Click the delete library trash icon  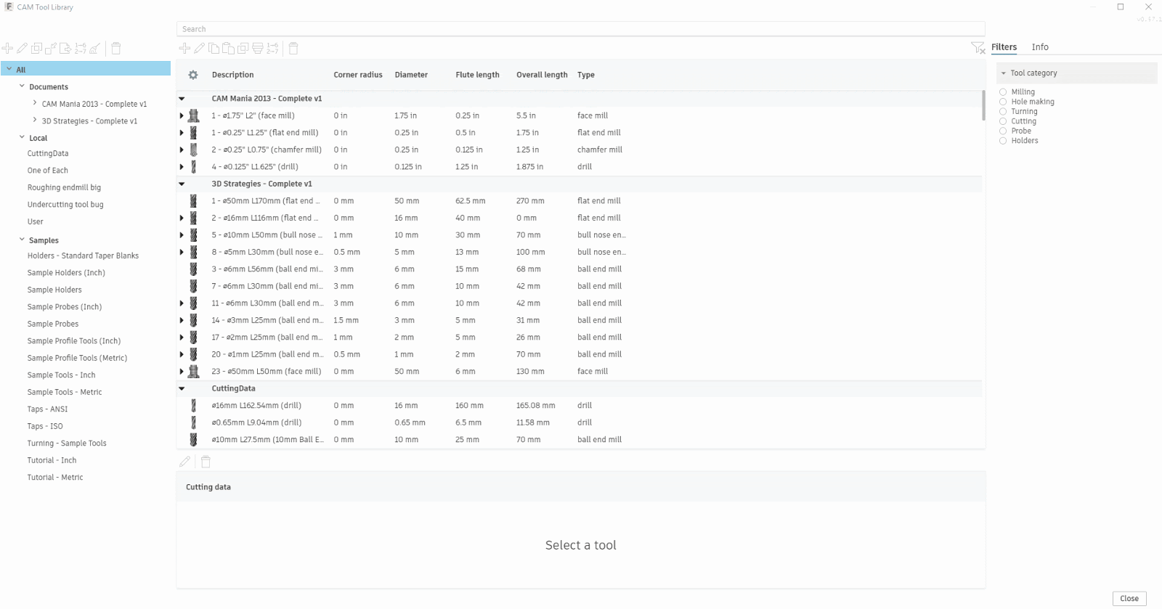(x=115, y=49)
